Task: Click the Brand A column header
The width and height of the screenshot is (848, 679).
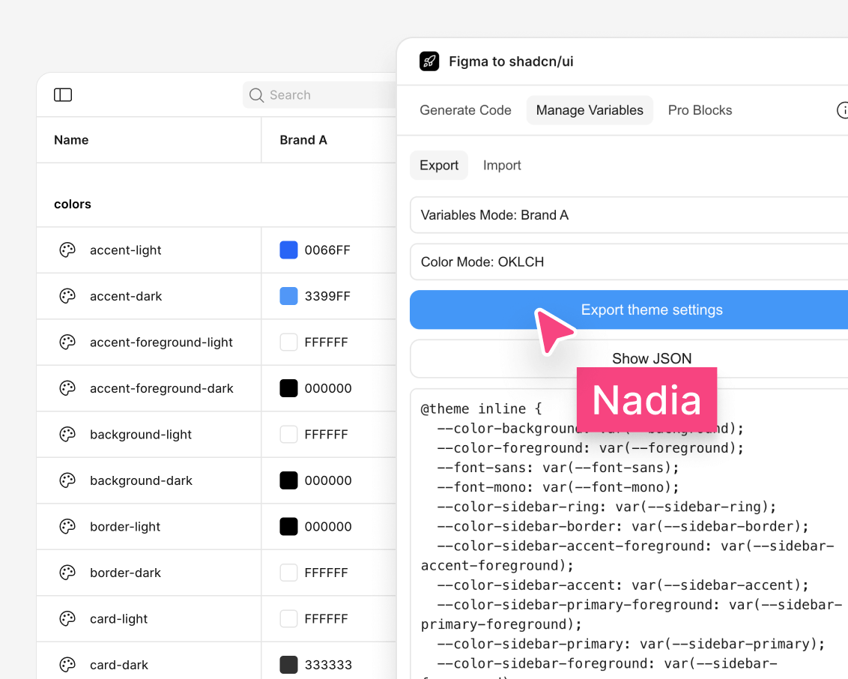Action: 303,140
